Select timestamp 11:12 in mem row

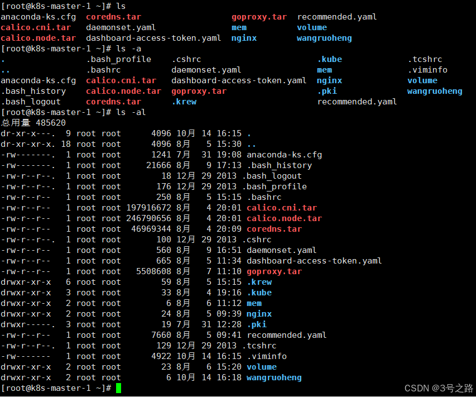(x=229, y=303)
